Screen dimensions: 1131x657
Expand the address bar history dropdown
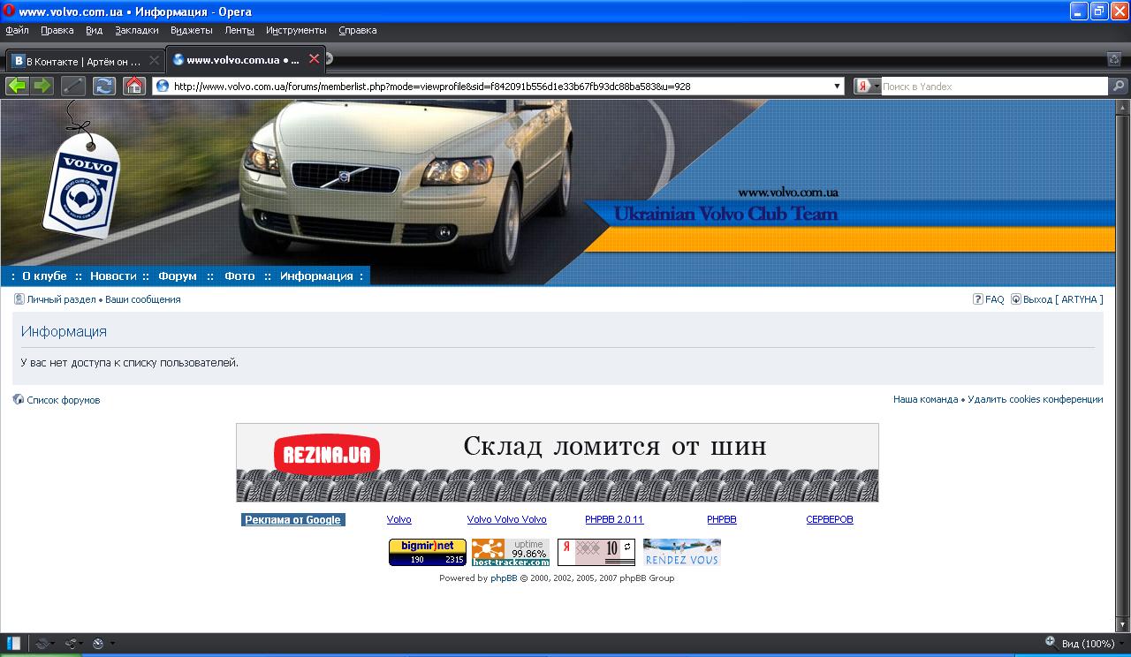[838, 87]
